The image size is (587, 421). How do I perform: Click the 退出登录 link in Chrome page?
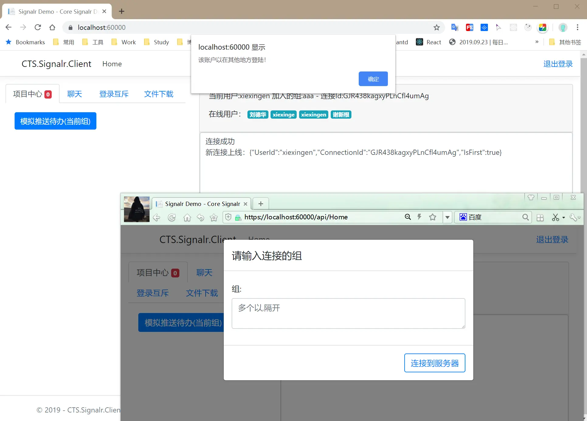coord(558,64)
